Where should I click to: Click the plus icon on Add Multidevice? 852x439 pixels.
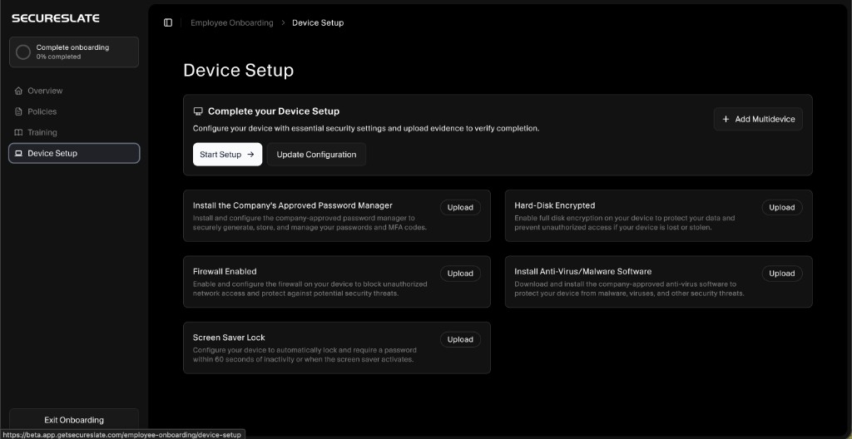coord(726,119)
